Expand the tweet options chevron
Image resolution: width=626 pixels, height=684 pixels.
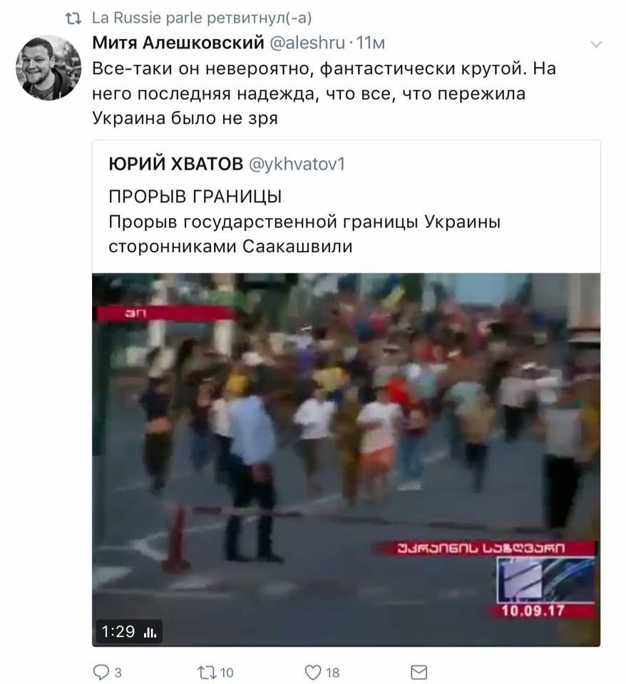click(x=596, y=44)
